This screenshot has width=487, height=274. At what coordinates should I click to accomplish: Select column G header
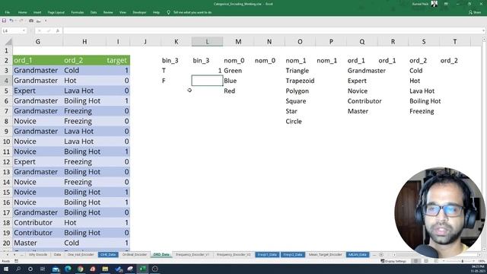[38, 42]
